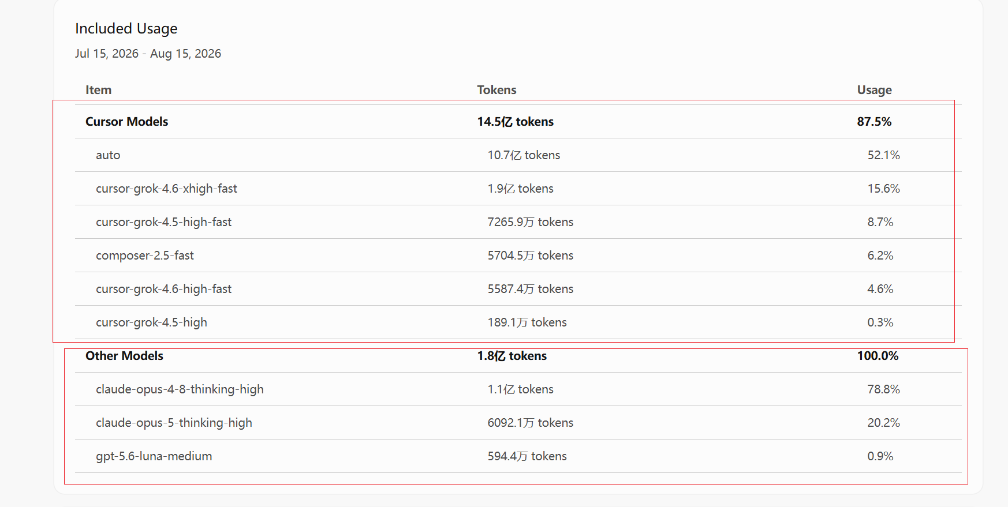
Task: Click the "1.9亿 tokens" value
Action: pos(520,189)
